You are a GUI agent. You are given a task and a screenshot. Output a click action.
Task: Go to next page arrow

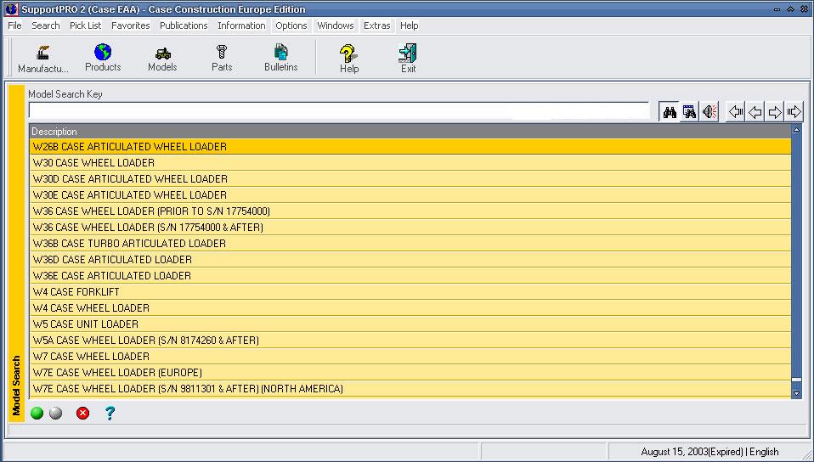(x=775, y=111)
